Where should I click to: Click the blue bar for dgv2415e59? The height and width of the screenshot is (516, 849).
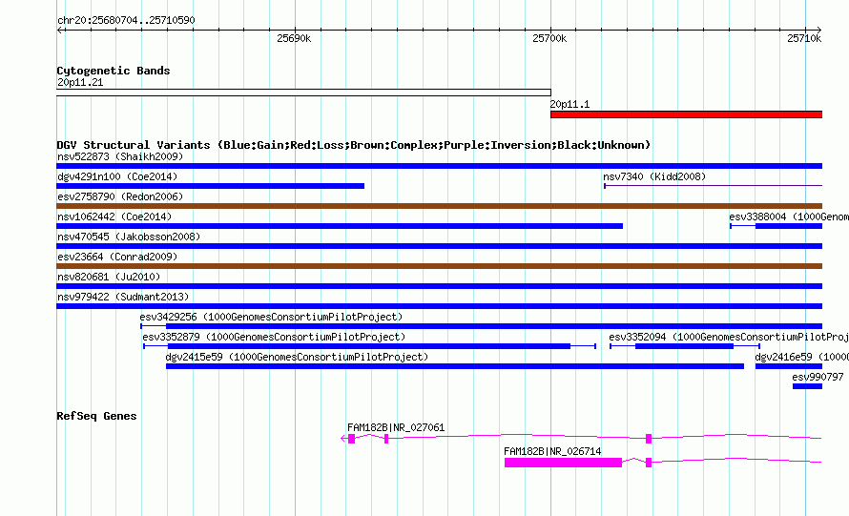pos(455,366)
